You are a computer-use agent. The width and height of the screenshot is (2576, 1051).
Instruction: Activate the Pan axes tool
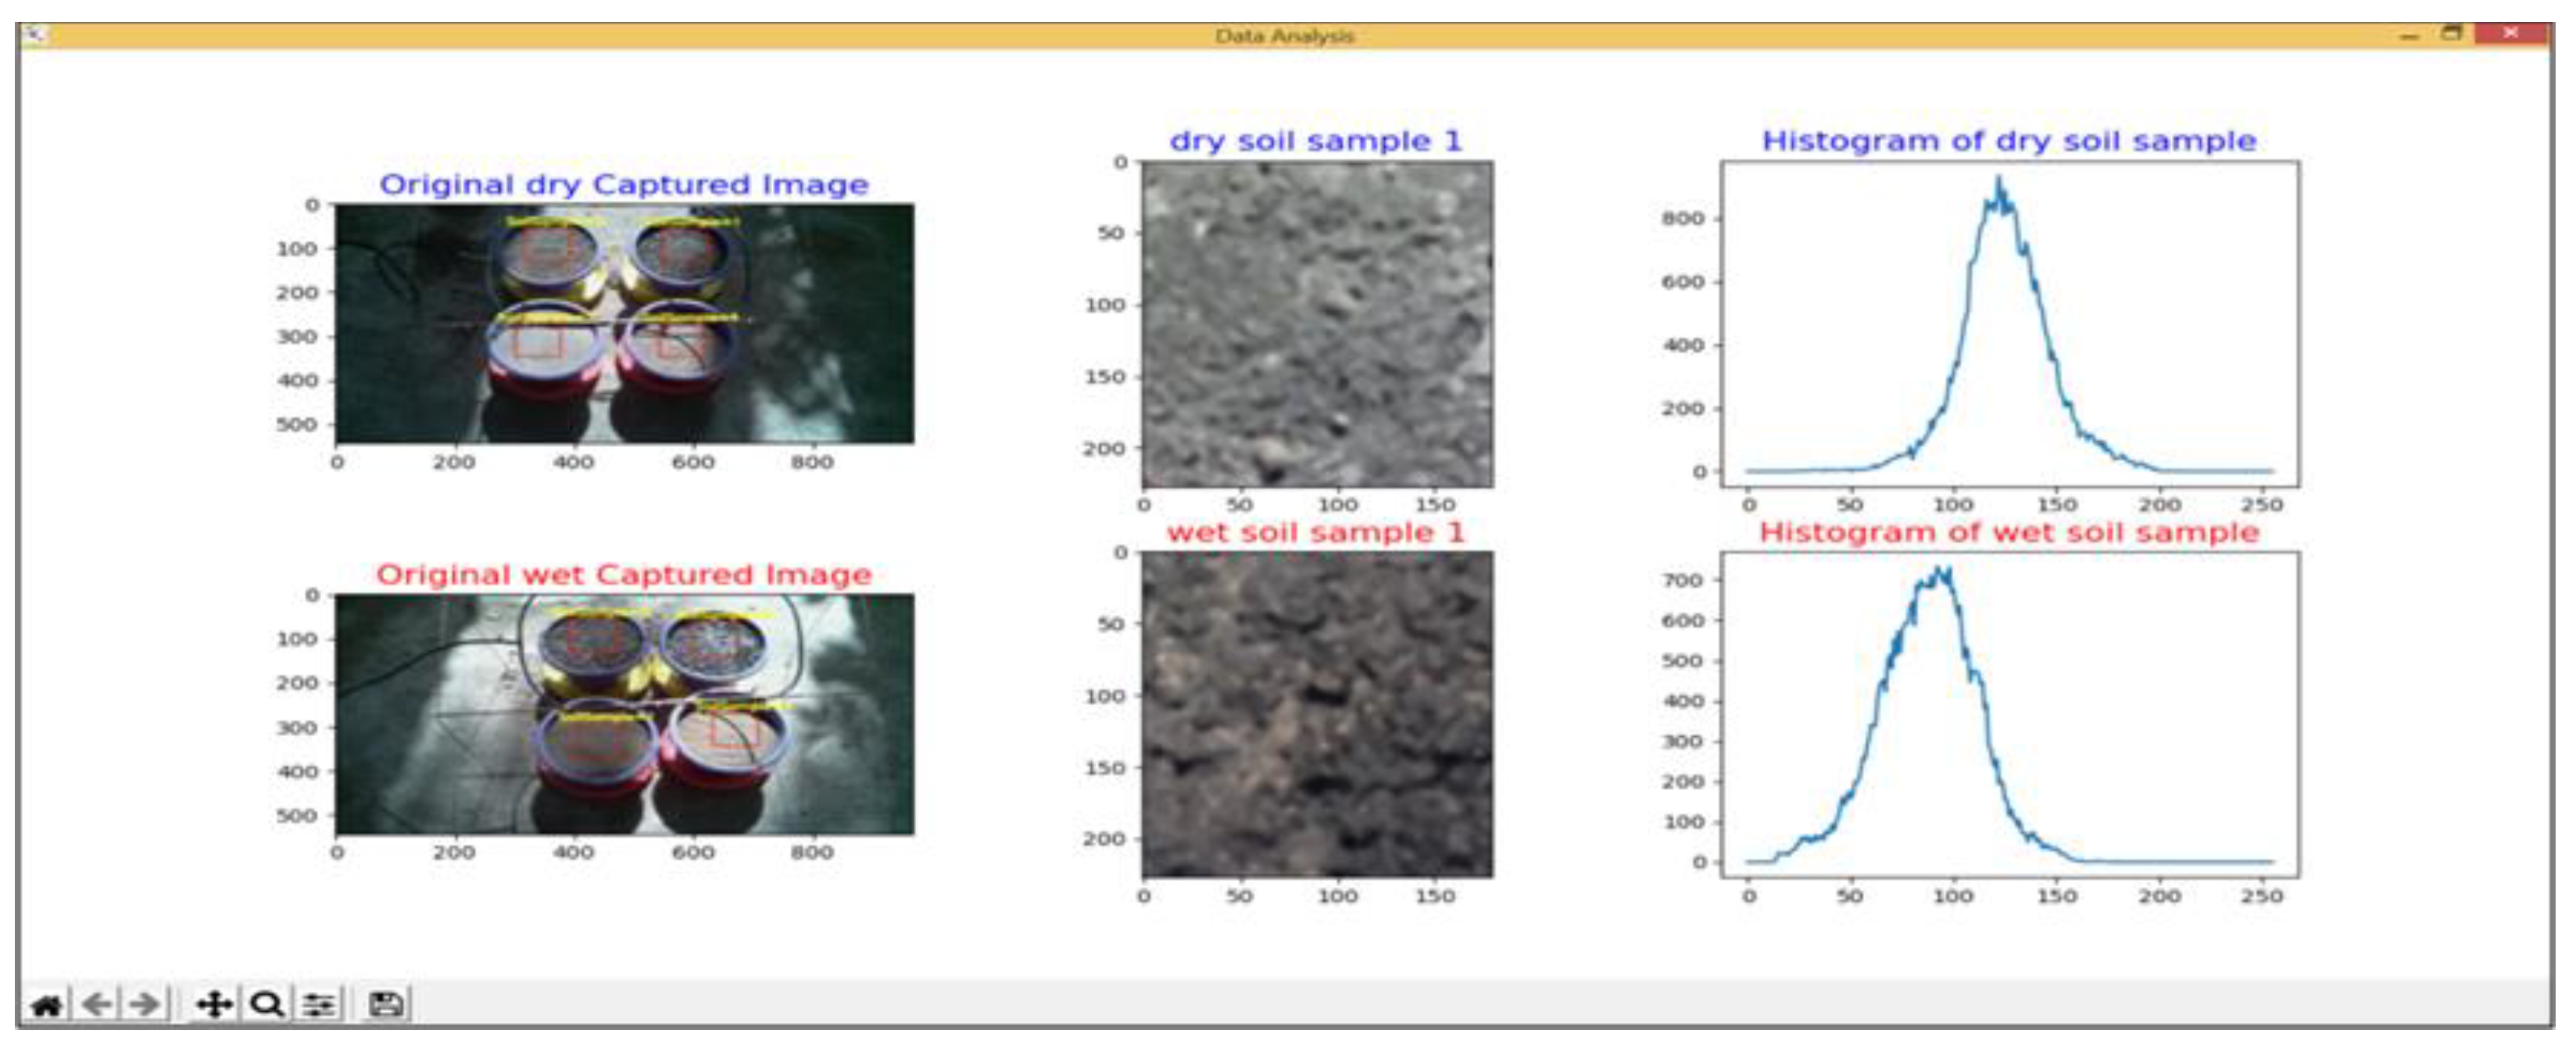click(215, 1004)
